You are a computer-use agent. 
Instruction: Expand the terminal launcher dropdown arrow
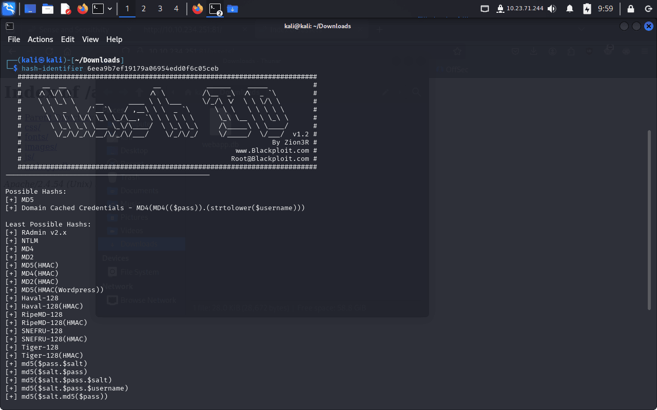pos(110,9)
